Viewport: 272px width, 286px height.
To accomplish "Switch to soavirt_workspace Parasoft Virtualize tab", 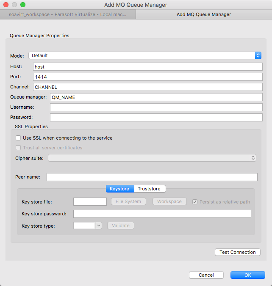I will point(68,14).
